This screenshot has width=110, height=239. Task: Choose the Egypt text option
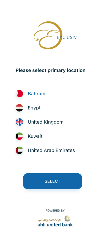pyautogui.click(x=34, y=108)
